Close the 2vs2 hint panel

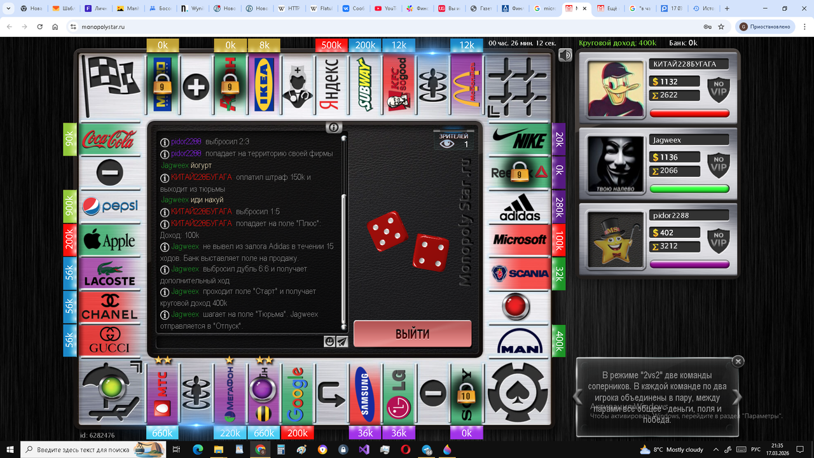click(x=738, y=361)
